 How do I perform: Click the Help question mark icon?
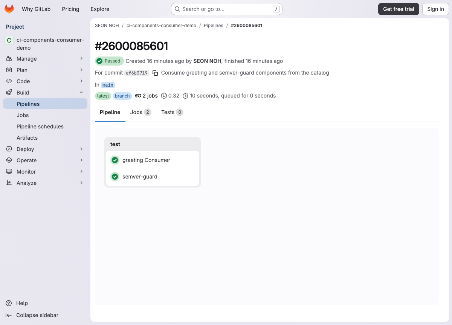click(x=9, y=303)
